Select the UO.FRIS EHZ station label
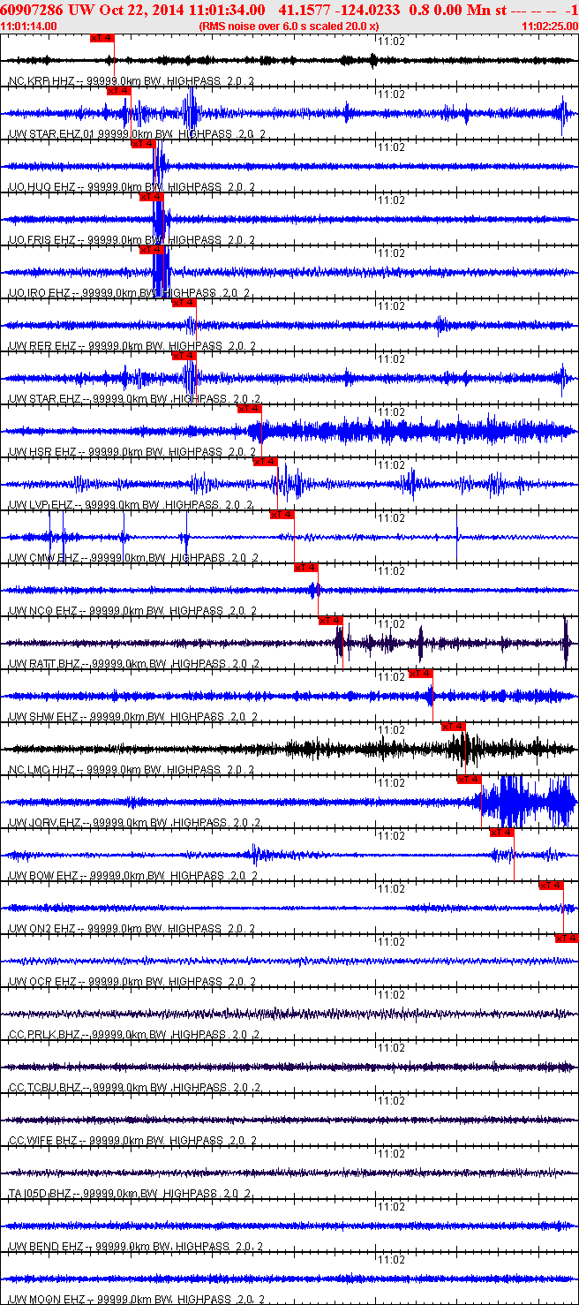Viewport: 579px width, 1305px height. pos(131,240)
